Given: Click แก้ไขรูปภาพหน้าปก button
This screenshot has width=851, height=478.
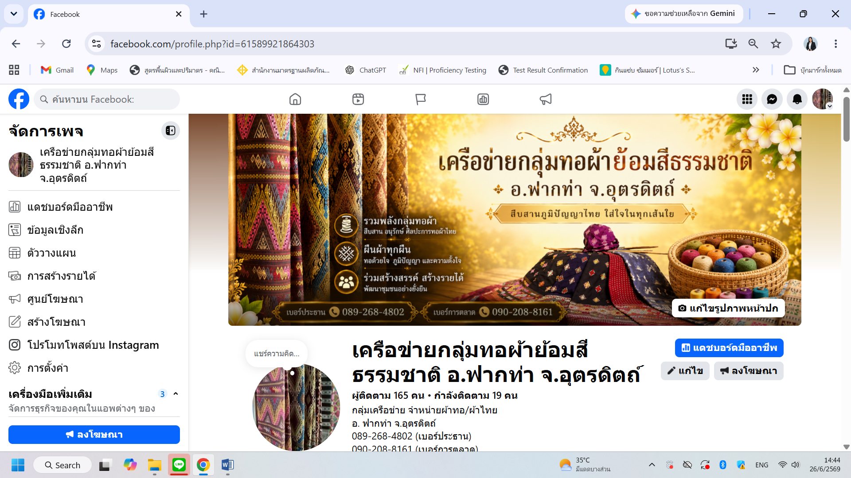Looking at the screenshot, I should click(728, 308).
